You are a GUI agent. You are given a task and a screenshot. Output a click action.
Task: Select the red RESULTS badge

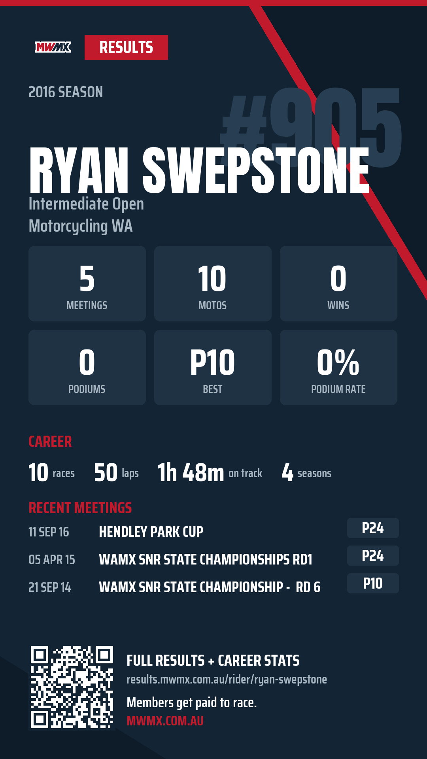pyautogui.click(x=126, y=47)
